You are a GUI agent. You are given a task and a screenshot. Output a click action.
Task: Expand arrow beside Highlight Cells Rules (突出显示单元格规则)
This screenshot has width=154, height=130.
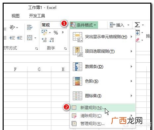click(131, 36)
